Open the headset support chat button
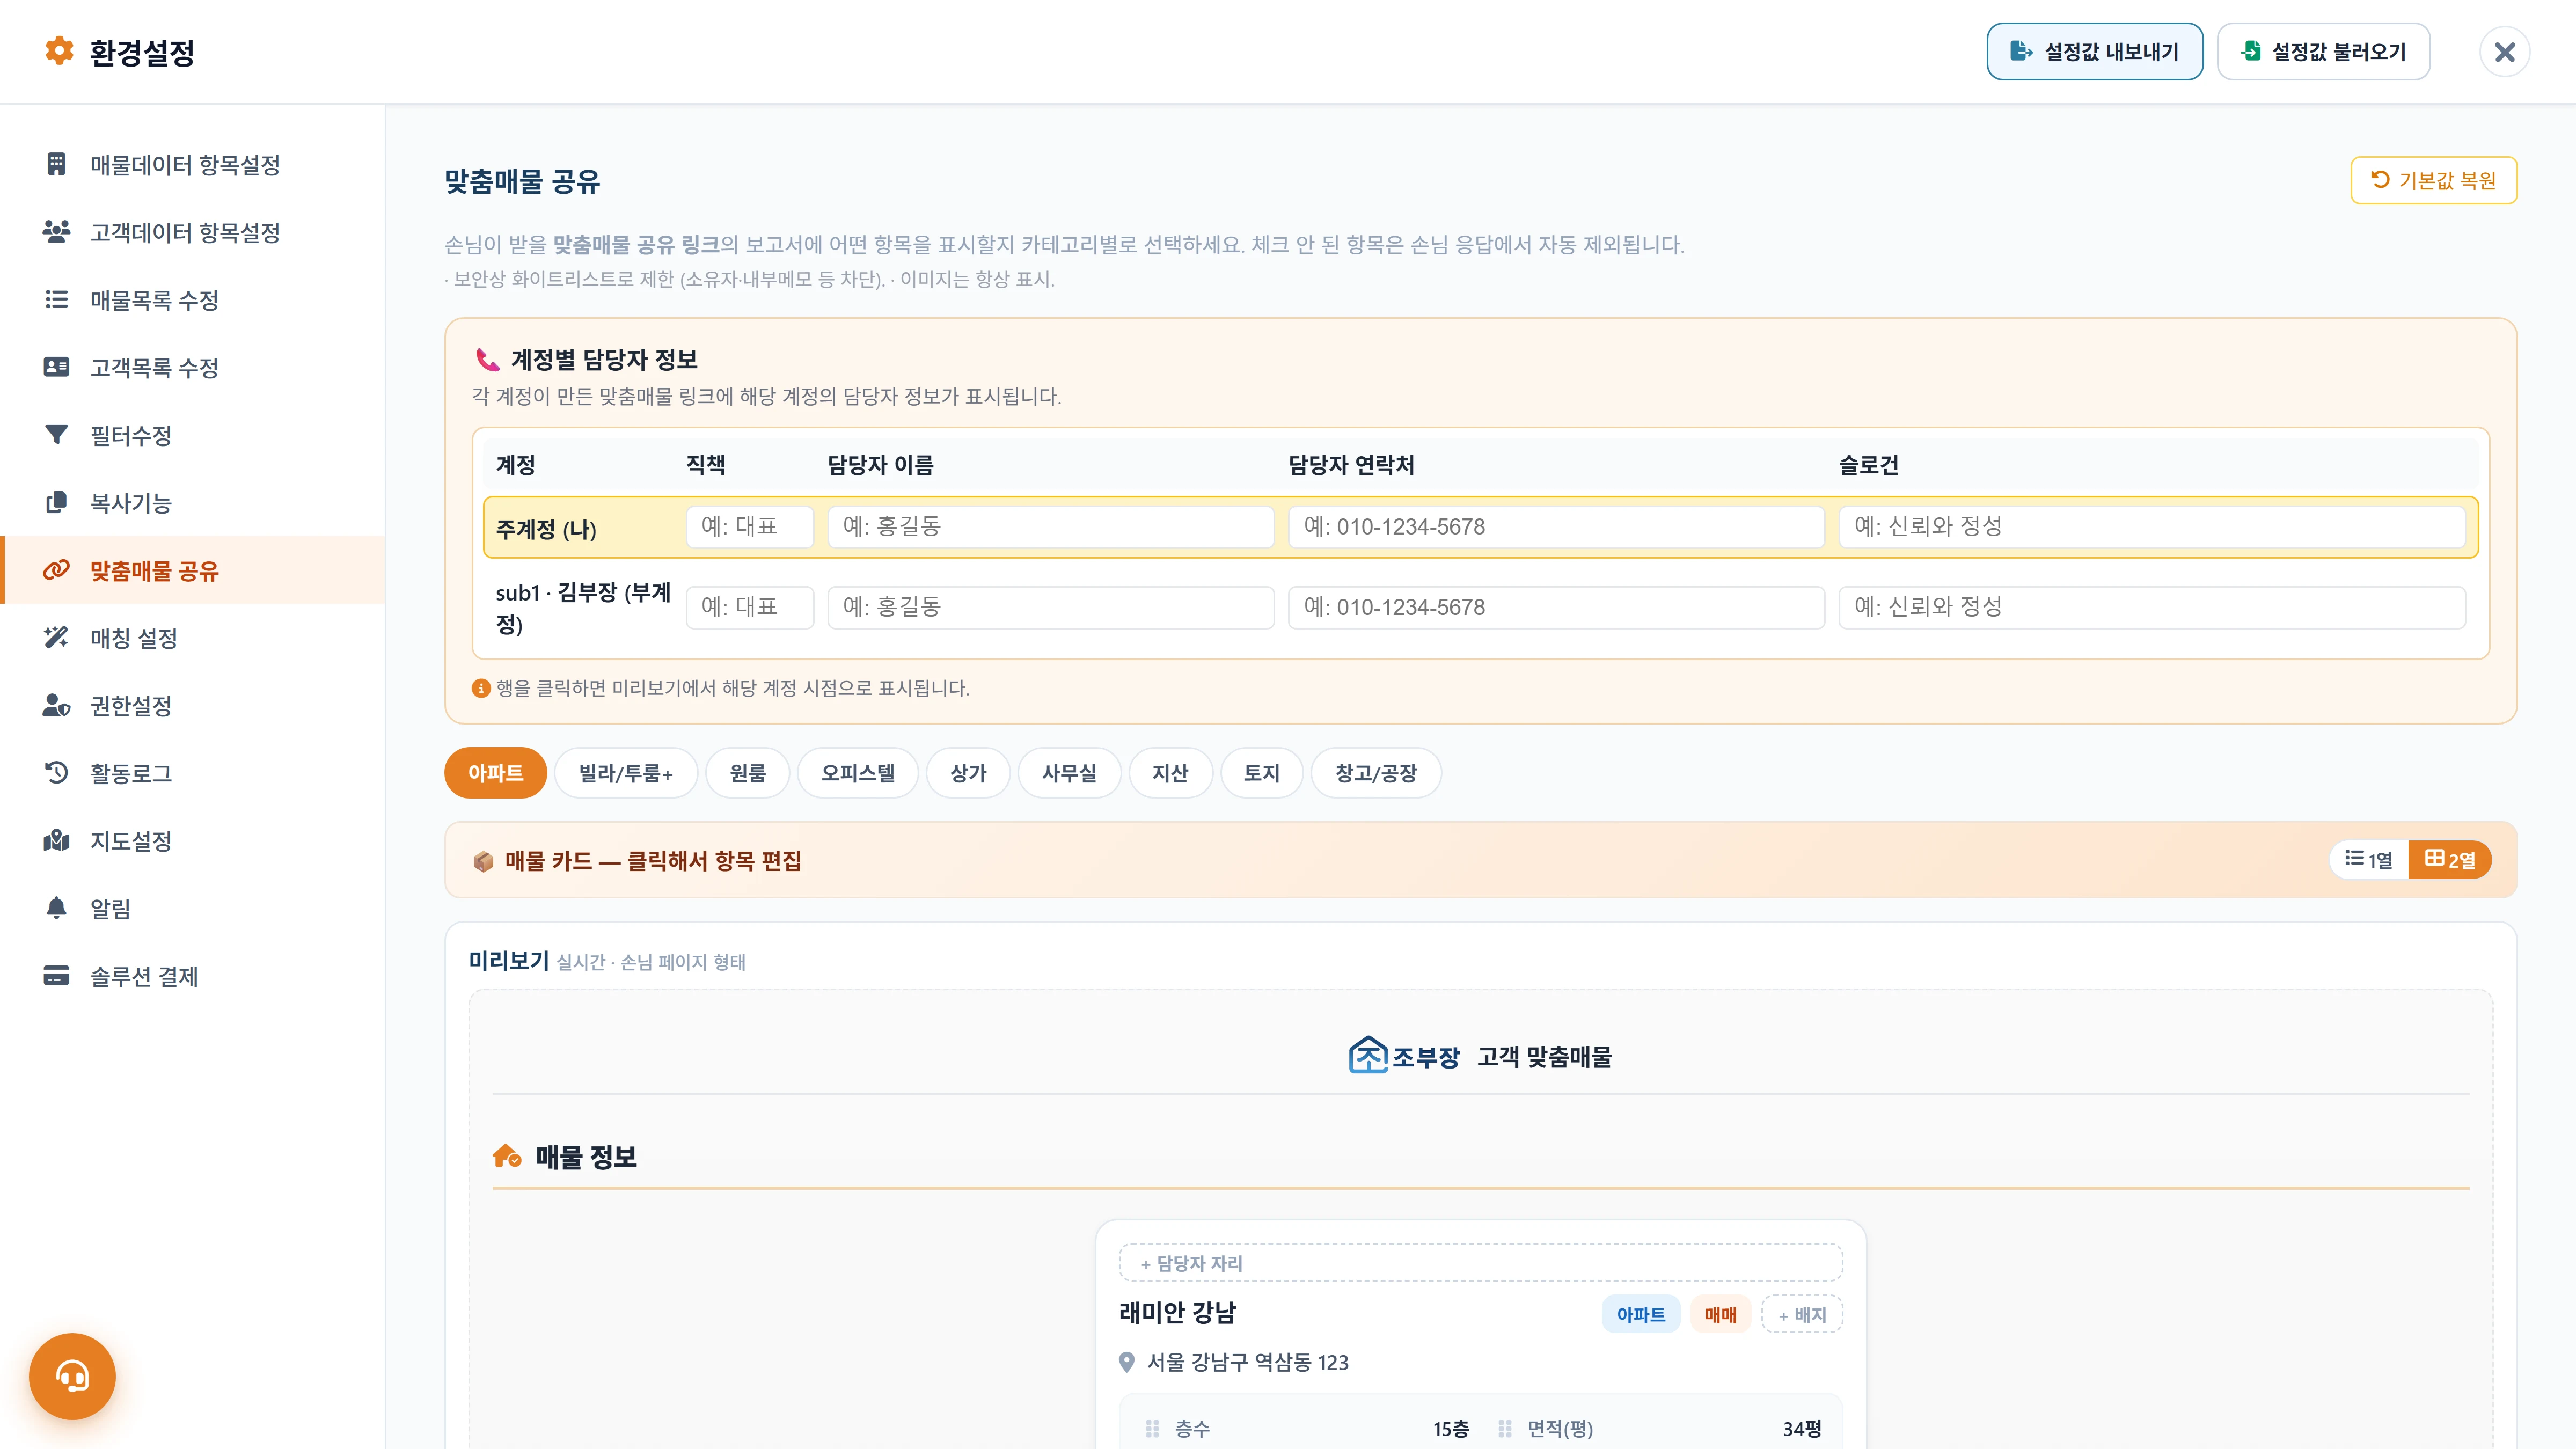 (72, 1377)
